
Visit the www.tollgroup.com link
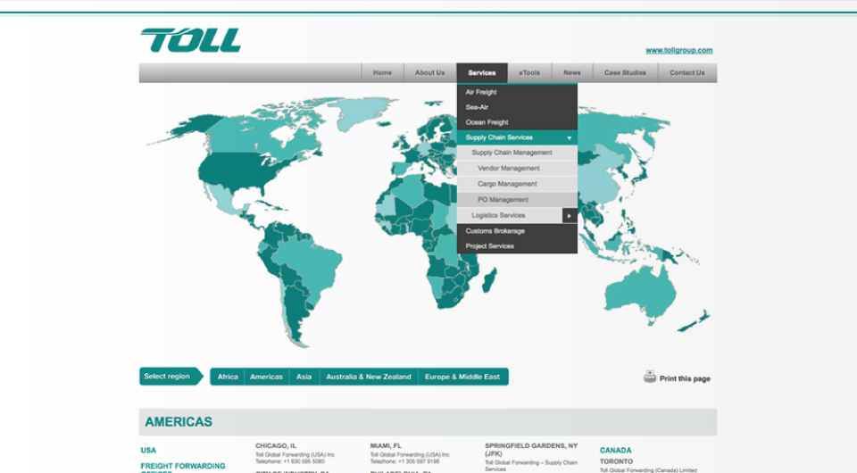pyautogui.click(x=678, y=50)
